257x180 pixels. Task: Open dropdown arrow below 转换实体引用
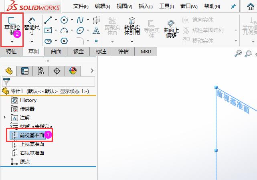pyautogui.click(x=132, y=42)
